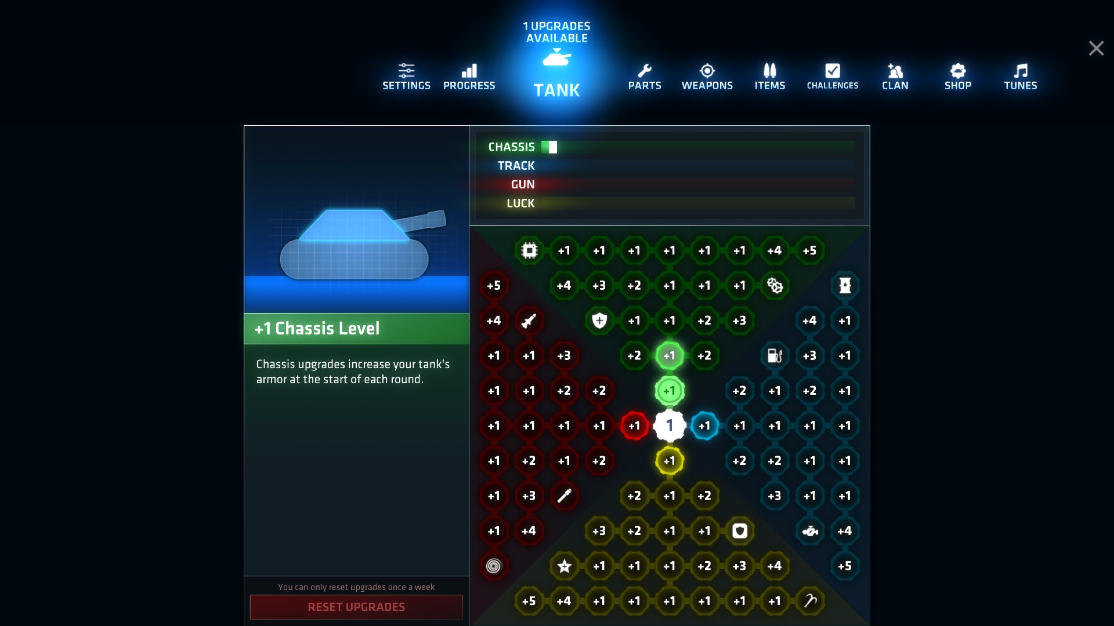Screen dimensions: 1114x626
Task: Select the CLAN icon in navbar
Action: (895, 76)
